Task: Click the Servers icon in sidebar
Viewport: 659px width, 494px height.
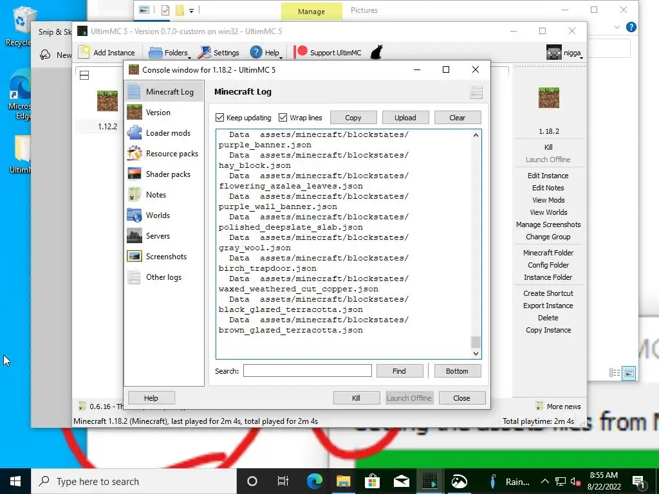Action: (x=135, y=235)
